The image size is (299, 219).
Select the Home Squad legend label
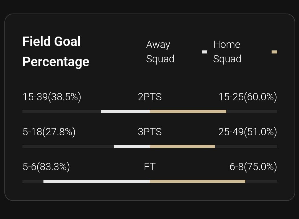pyautogui.click(x=227, y=52)
